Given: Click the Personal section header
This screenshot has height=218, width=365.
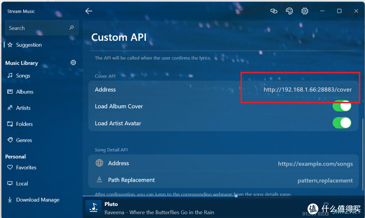Looking at the screenshot, I should [15, 156].
